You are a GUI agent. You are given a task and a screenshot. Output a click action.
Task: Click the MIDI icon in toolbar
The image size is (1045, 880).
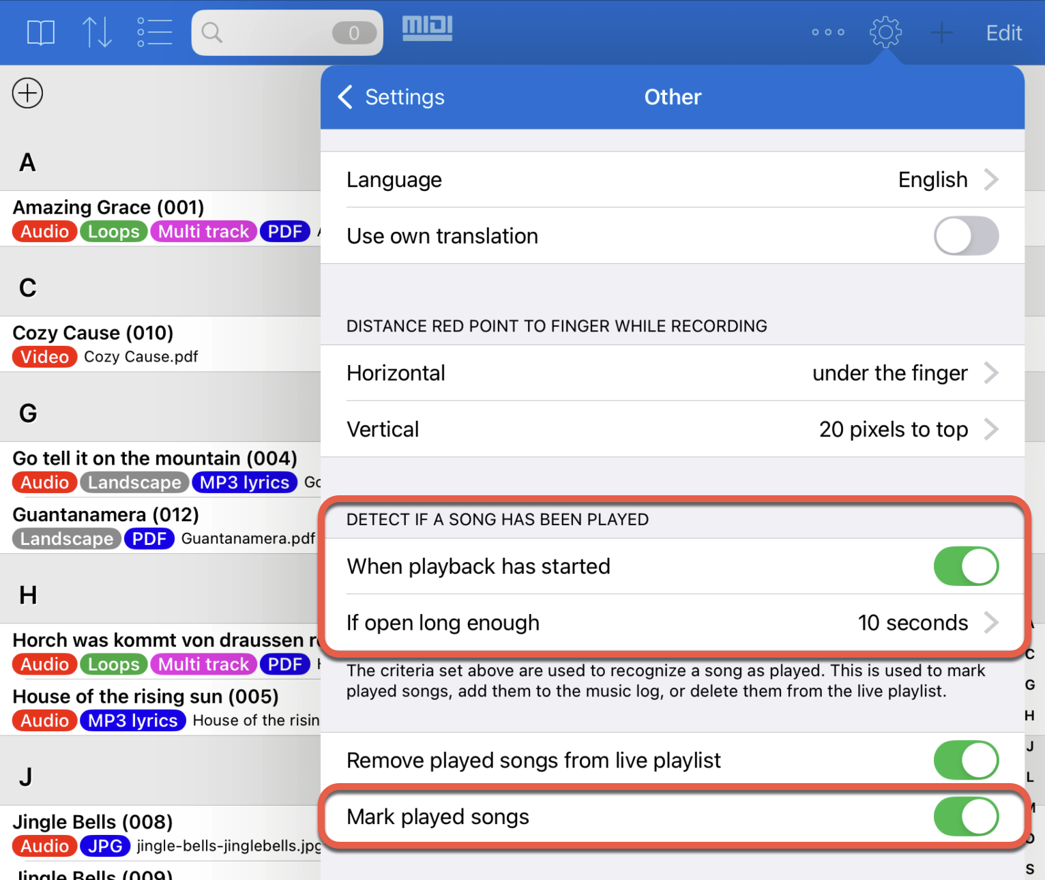427,29
